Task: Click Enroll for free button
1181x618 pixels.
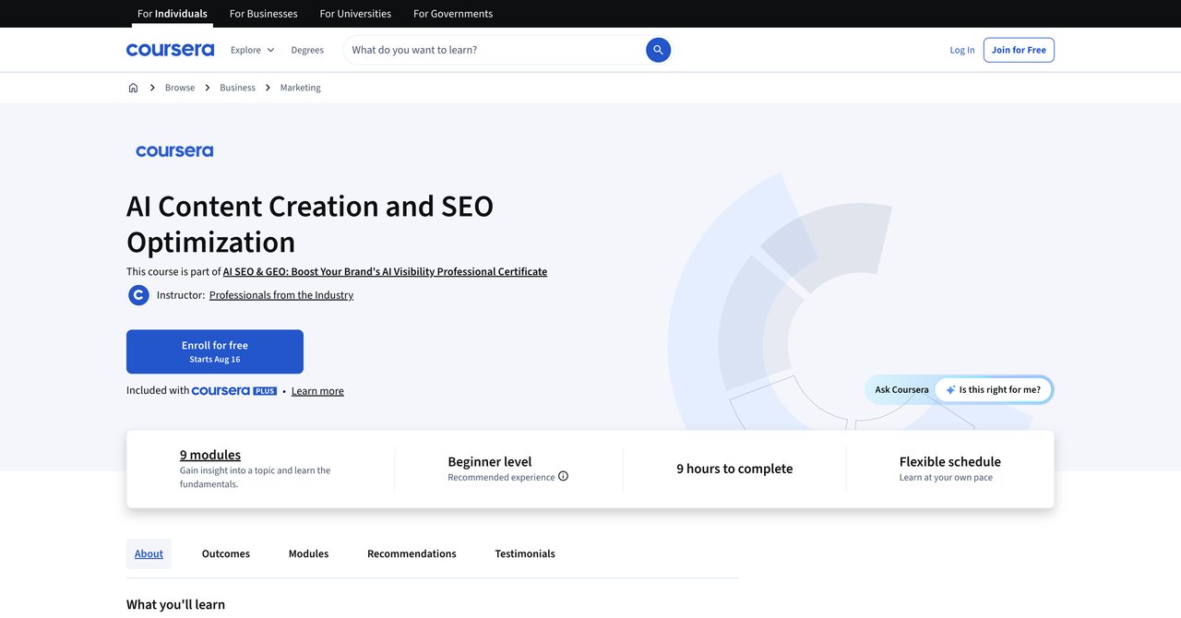Action: (215, 351)
